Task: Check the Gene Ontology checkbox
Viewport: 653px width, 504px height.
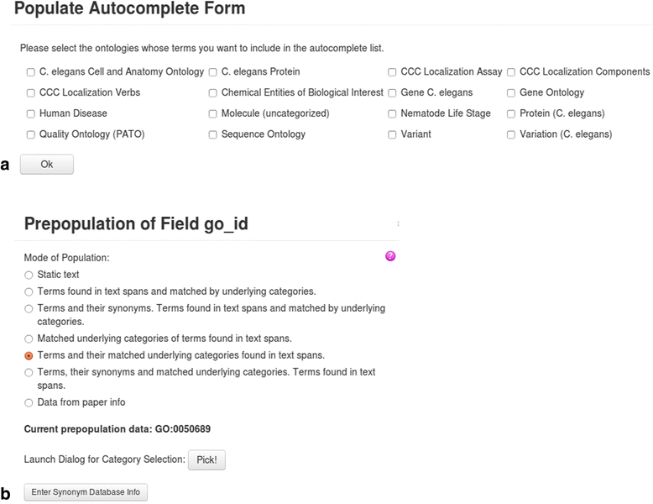Action: 511,92
